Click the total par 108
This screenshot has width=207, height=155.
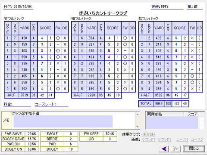tap(168, 104)
